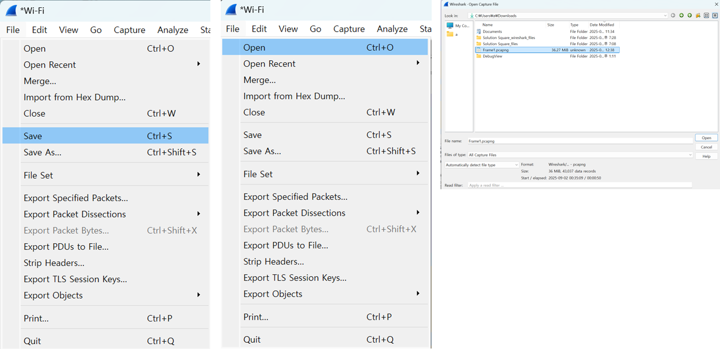Expand Export Objects in Save-highlighted menu
This screenshot has width=720, height=349.
[x=198, y=295]
